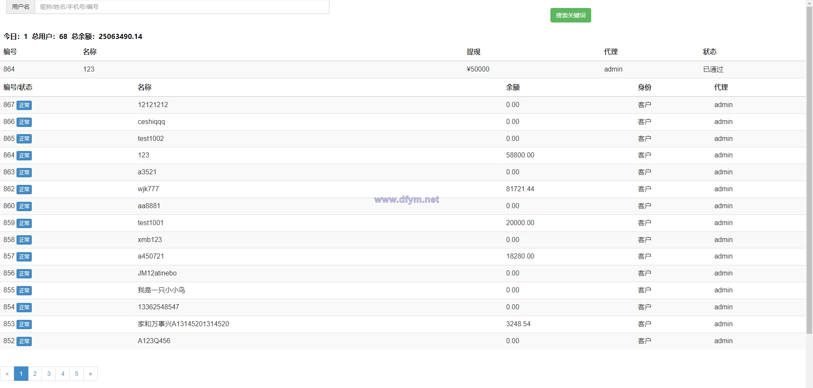Click the 正常 badge for user 867
Screen dimensions: 813x388
tap(24, 105)
